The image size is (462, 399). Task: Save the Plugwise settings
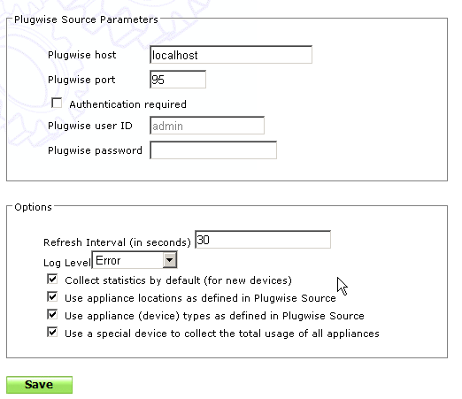(39, 385)
